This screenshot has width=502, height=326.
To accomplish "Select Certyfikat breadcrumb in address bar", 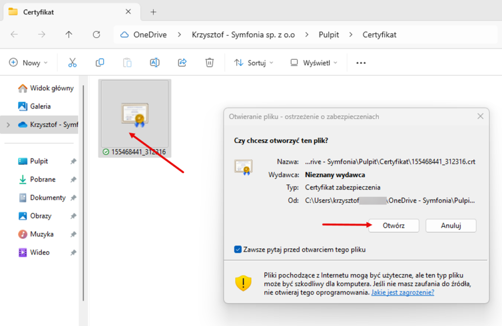I will click(x=379, y=35).
